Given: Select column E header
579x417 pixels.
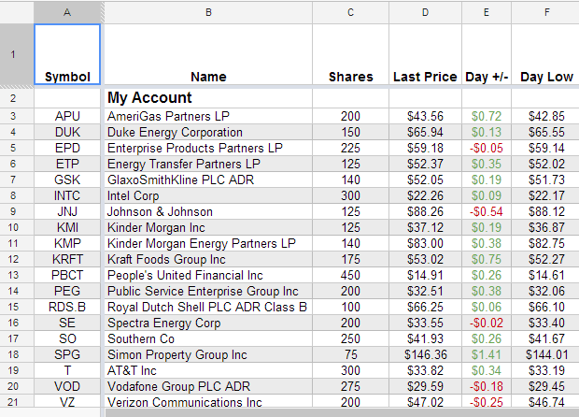Looking at the screenshot, I should 487,12.
